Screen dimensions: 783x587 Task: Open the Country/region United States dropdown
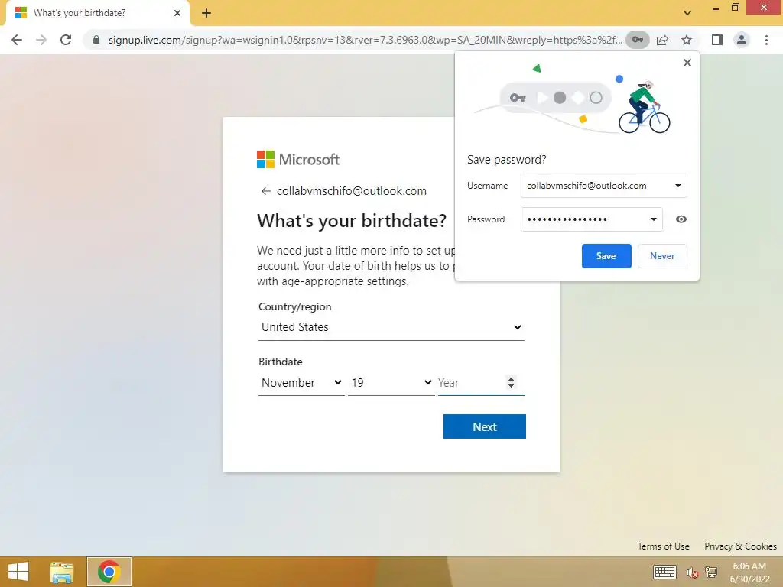click(391, 327)
